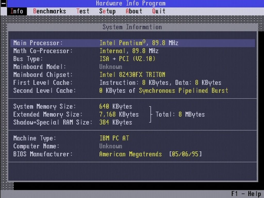The height and width of the screenshot is (198, 264).
Task: Click the Total: 8 MBytes text
Action: coord(180,114)
